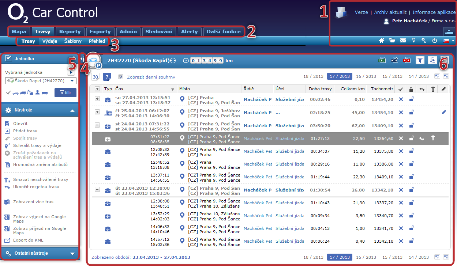This screenshot has height=269, width=457.
Task: Filter units by passenger car icon
Action: click(x=16, y=93)
